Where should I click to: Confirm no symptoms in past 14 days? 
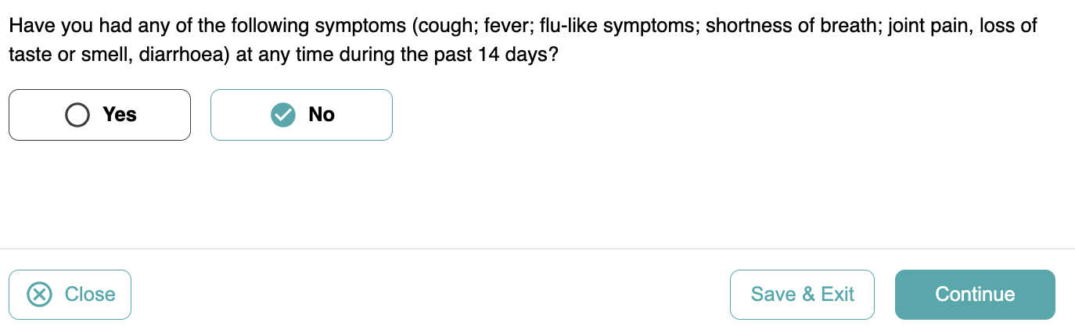coord(301,115)
